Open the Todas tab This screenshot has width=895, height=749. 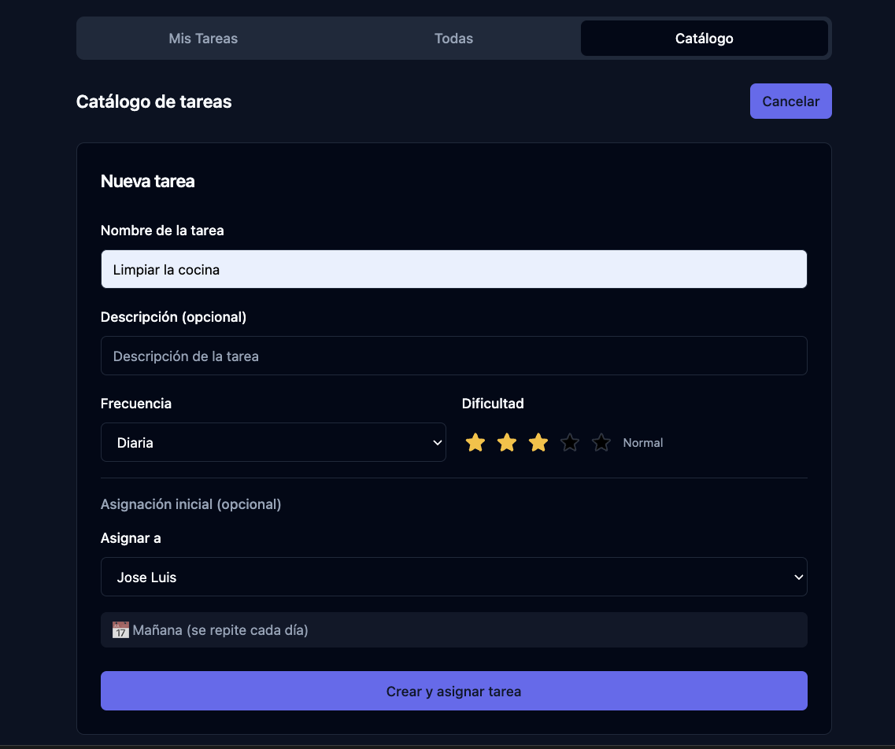tap(453, 39)
